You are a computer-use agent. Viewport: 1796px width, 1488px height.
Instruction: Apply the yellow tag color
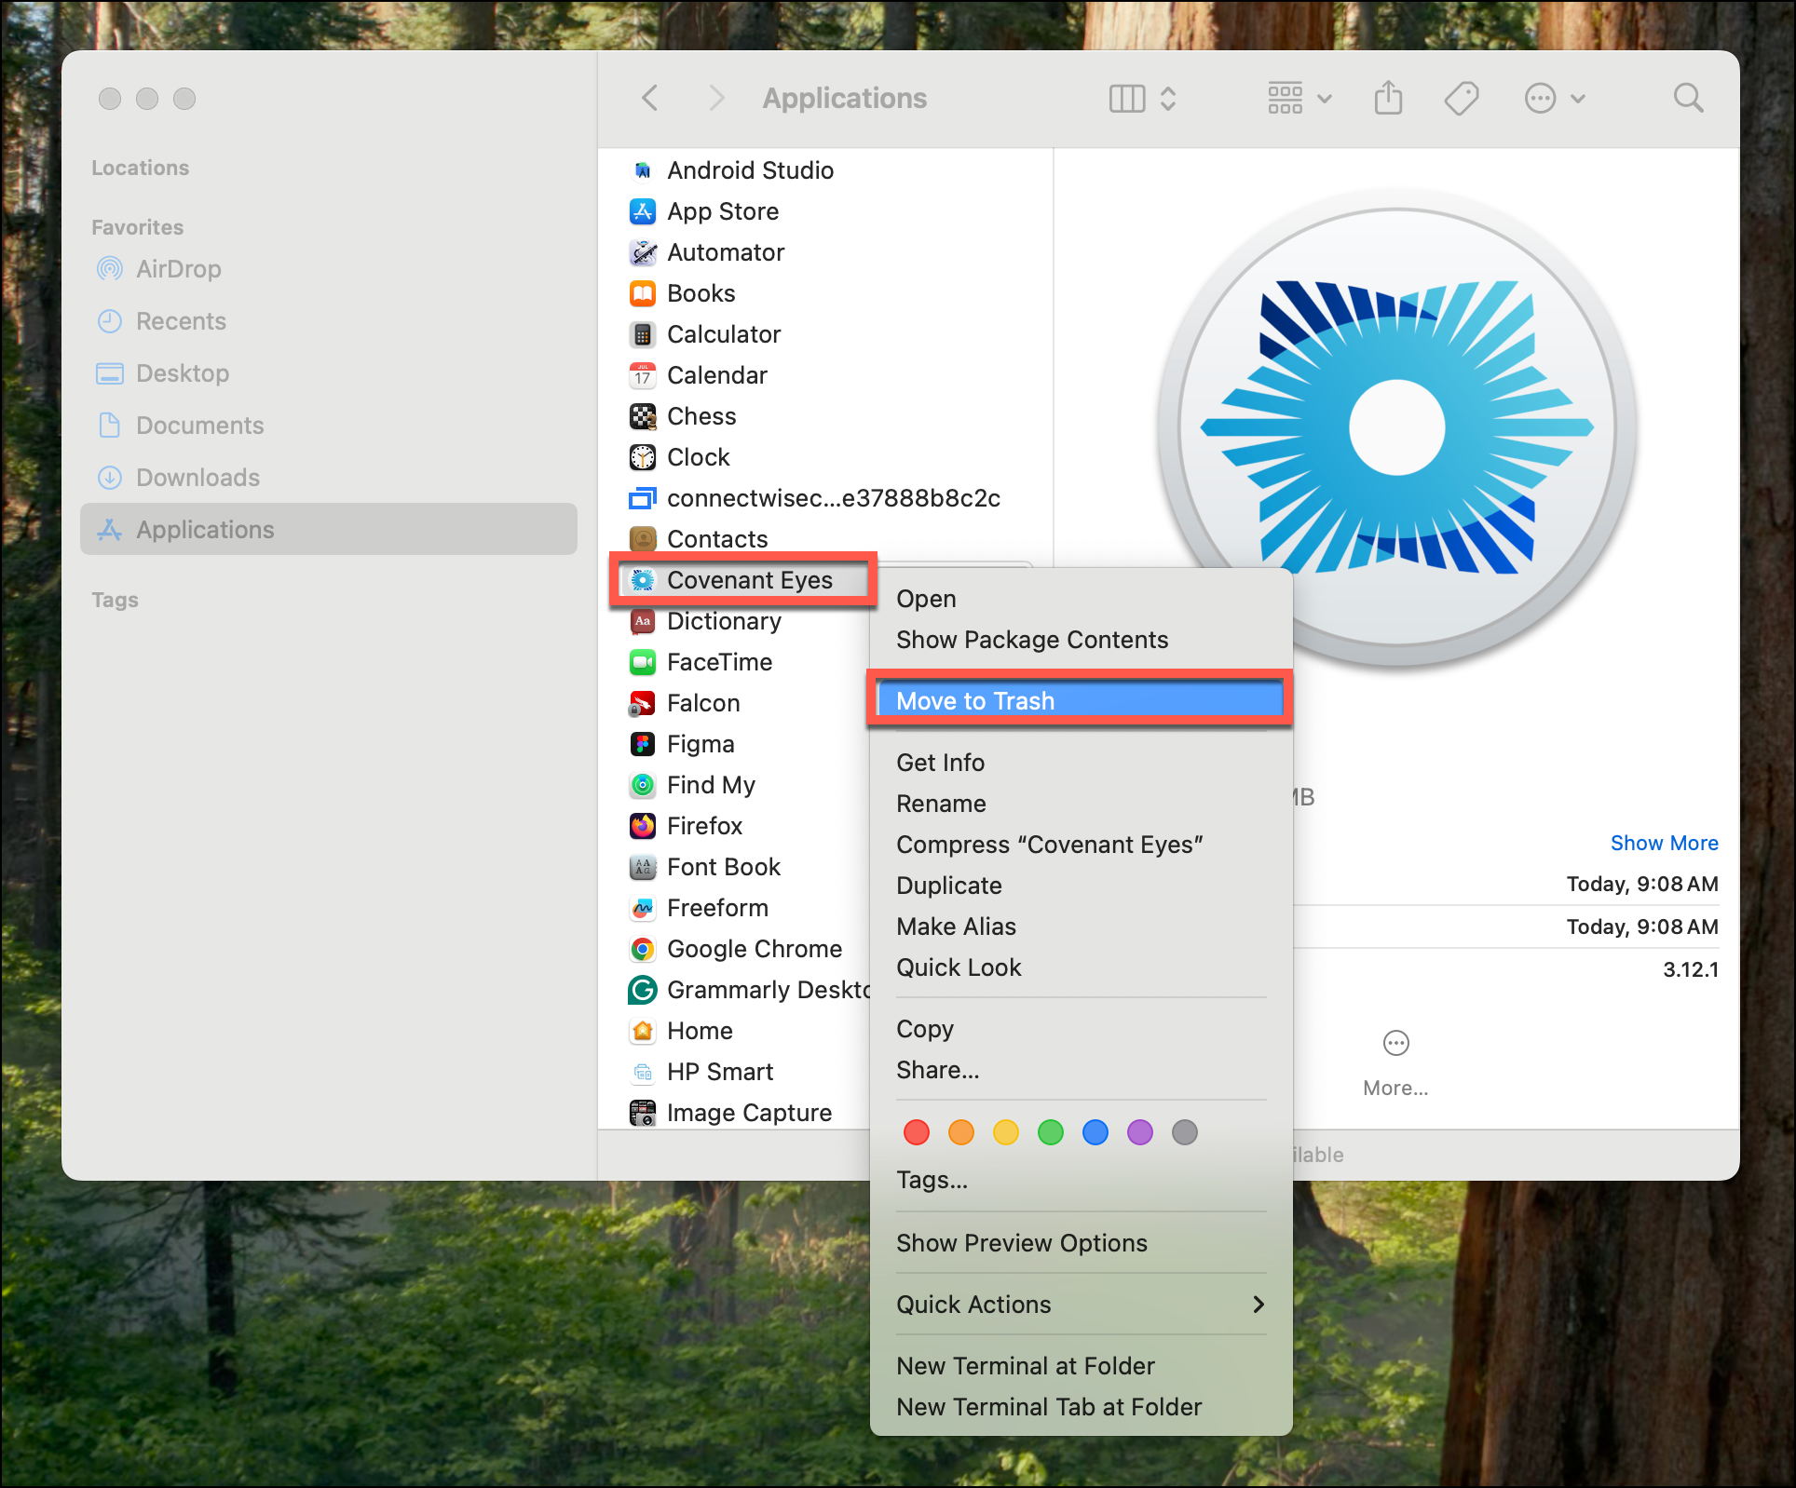point(1006,1132)
